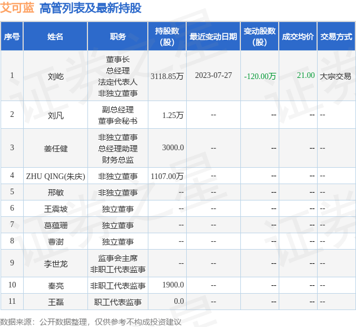This screenshot has height=327, width=356.
Task: Select the 姓名 column header
Action: (x=55, y=36)
